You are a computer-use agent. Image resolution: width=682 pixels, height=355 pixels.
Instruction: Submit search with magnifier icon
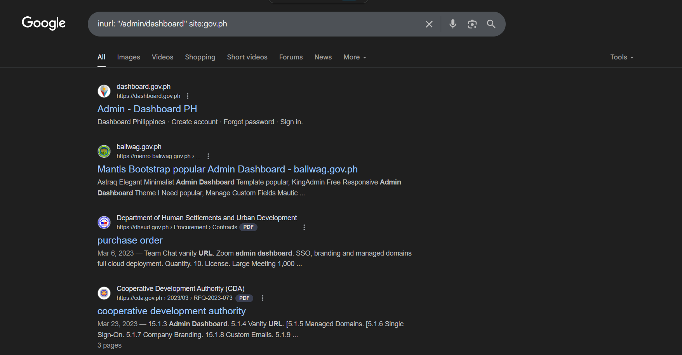coord(491,24)
